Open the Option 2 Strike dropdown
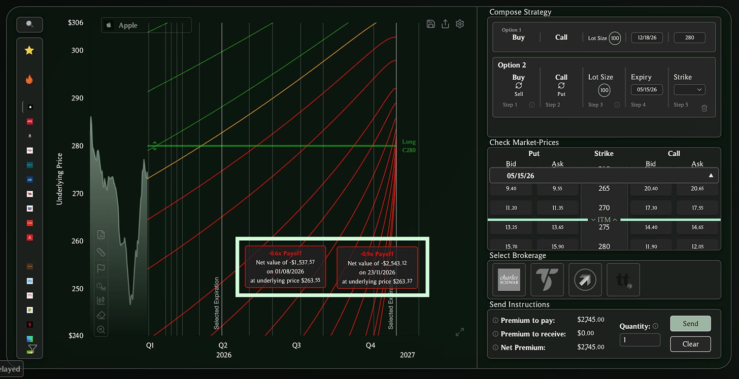This screenshot has height=379, width=739. 689,90
